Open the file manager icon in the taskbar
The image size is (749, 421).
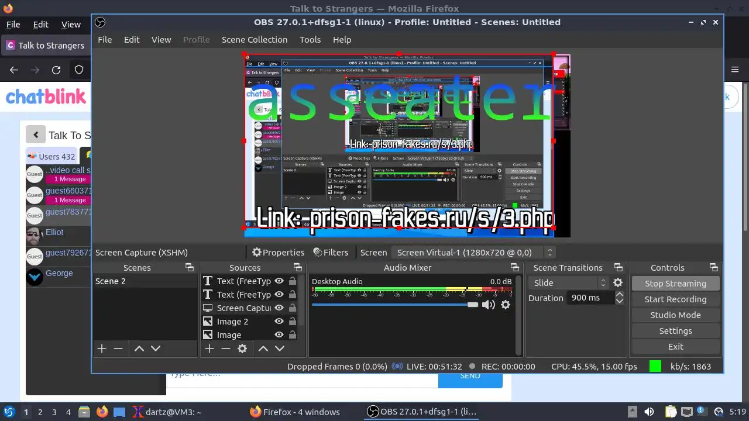pos(84,412)
